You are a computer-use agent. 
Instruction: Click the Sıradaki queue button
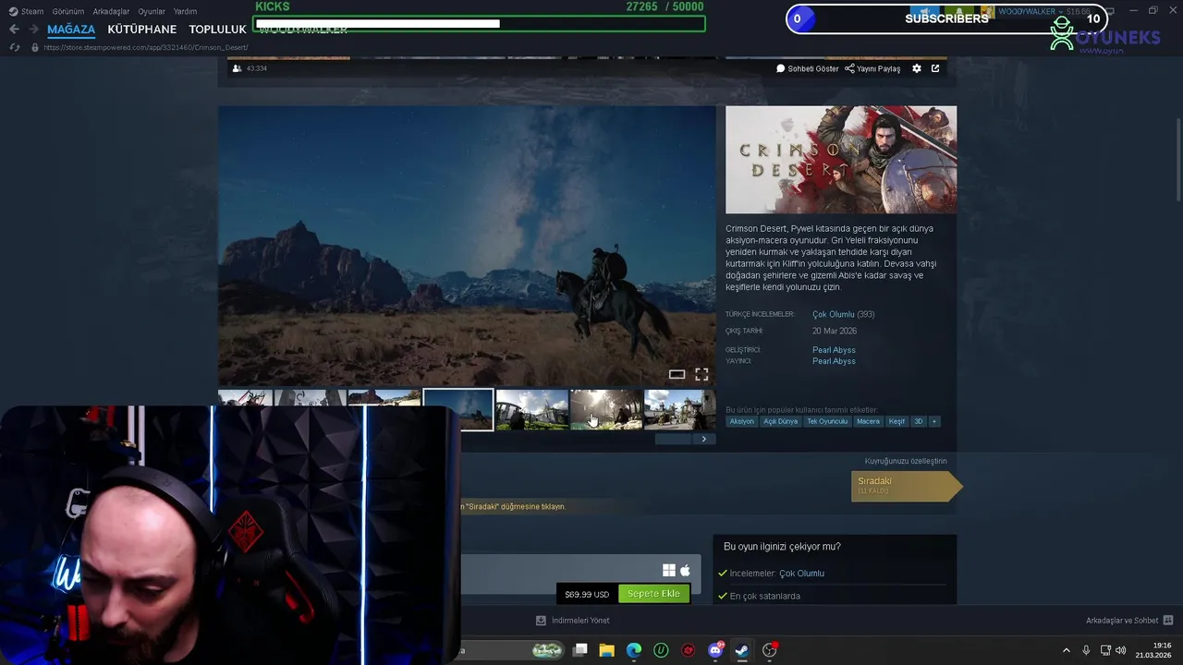(906, 486)
